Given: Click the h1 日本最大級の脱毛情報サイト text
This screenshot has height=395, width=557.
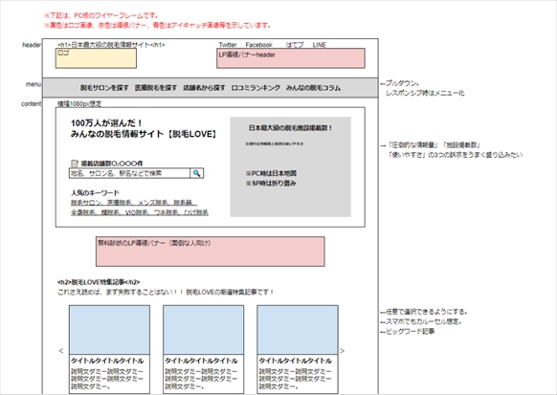Looking at the screenshot, I should tap(111, 45).
